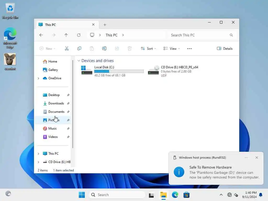Select the uszokot desktop image file

click(10, 62)
